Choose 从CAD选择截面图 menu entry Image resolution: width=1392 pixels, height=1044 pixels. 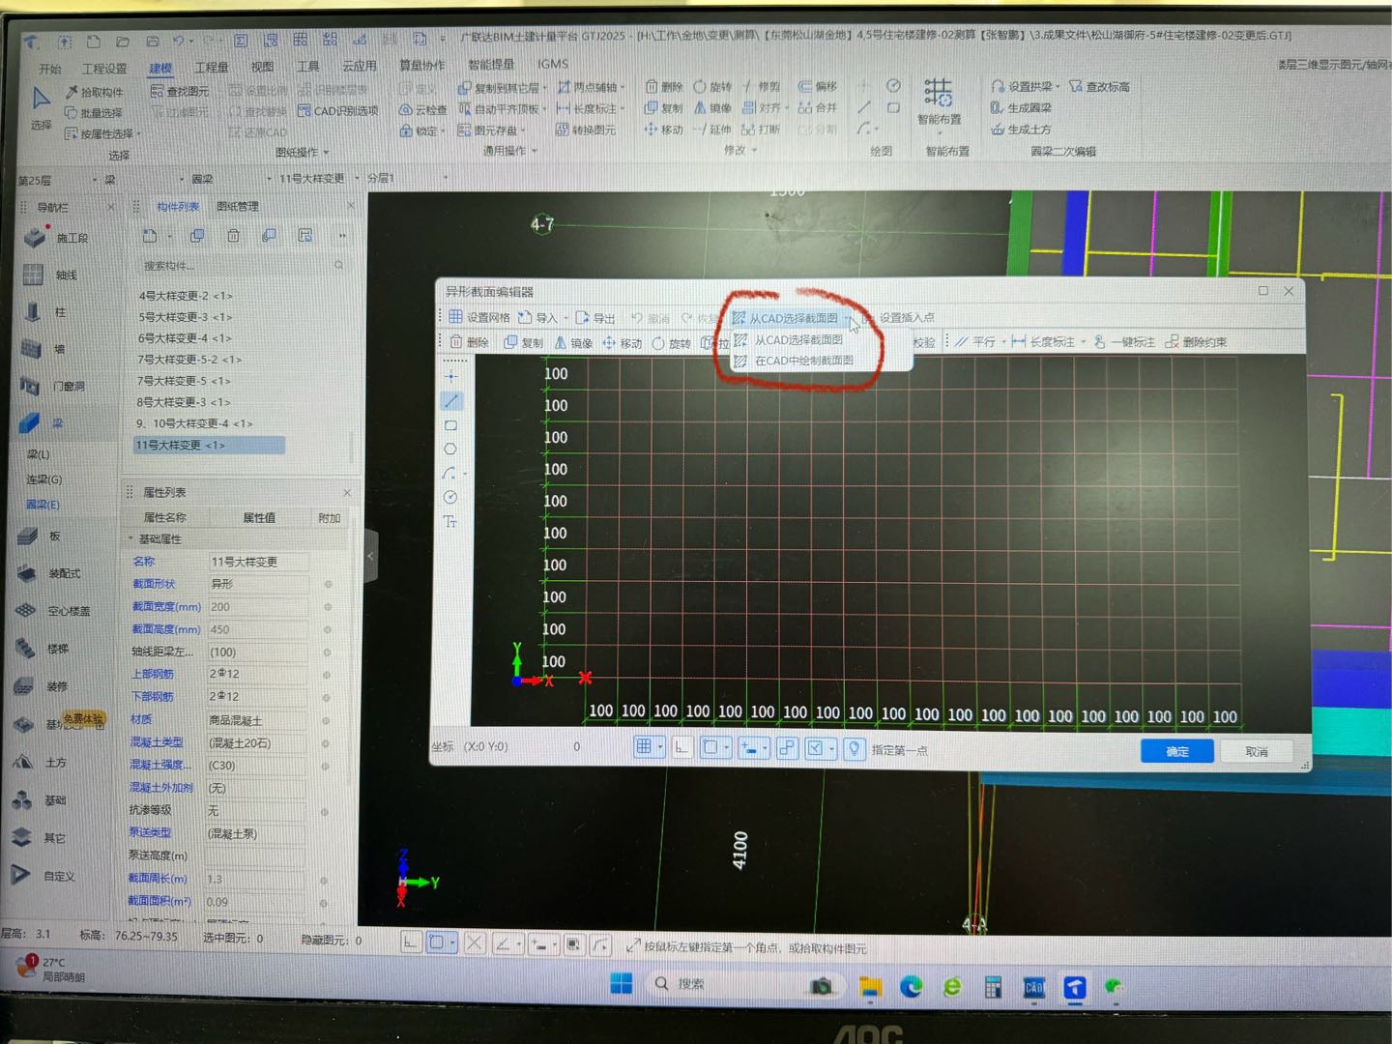click(x=798, y=340)
